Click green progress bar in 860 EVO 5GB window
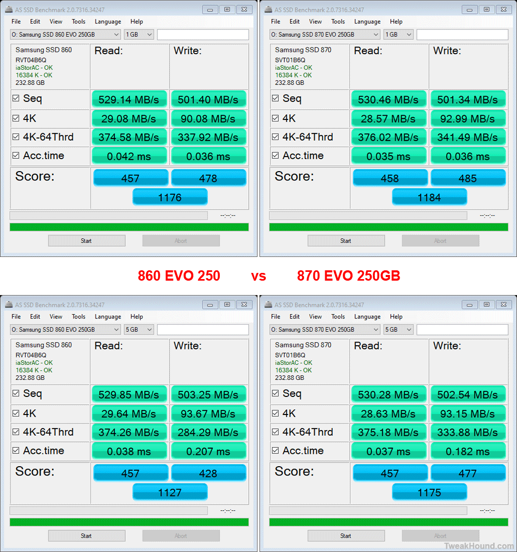 pyautogui.click(x=129, y=522)
